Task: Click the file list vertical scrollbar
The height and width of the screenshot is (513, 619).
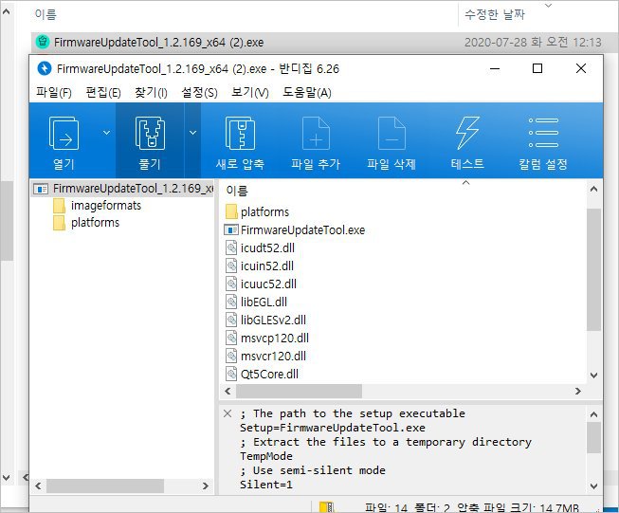Action: coord(593,266)
